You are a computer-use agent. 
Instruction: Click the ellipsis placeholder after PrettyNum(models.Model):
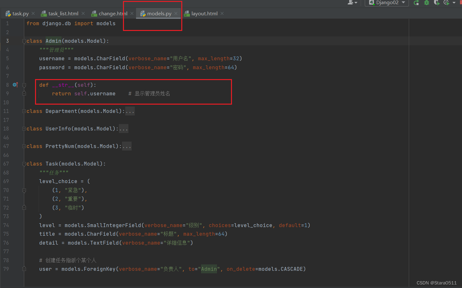tap(127, 146)
